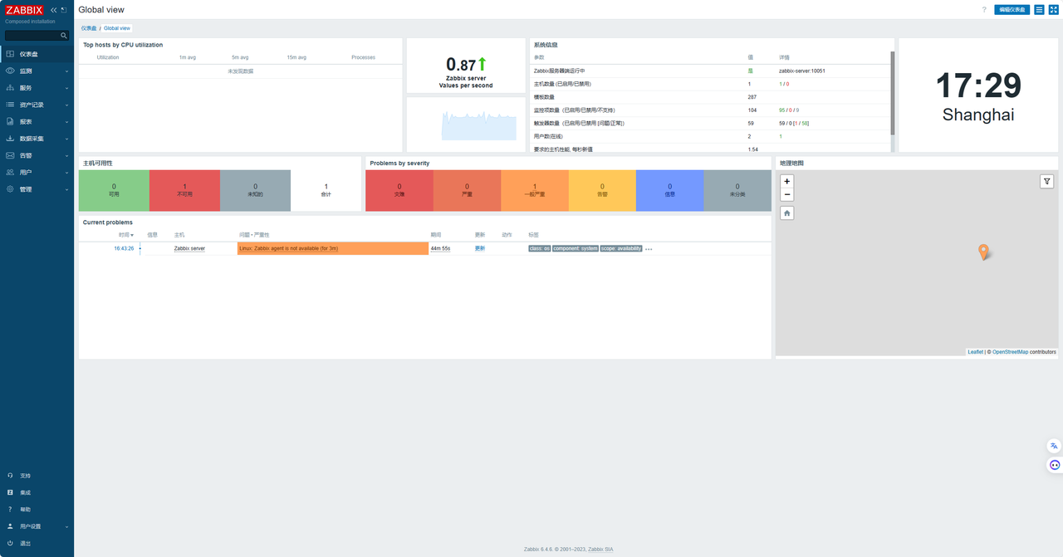This screenshot has width=1063, height=557.
Task: Click the blue 信息 information severity tile
Action: point(669,190)
